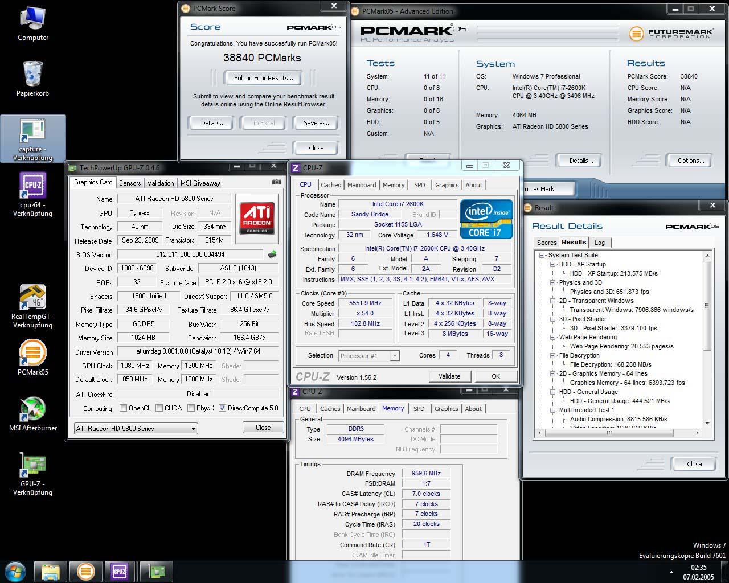Open the Log tab in Result Details
The width and height of the screenshot is (729, 583).
click(x=600, y=243)
